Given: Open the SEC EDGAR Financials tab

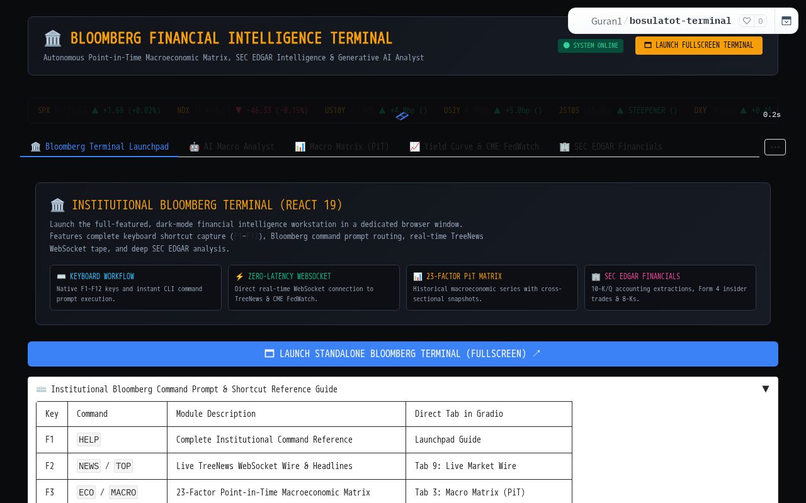Looking at the screenshot, I should pyautogui.click(x=611, y=146).
